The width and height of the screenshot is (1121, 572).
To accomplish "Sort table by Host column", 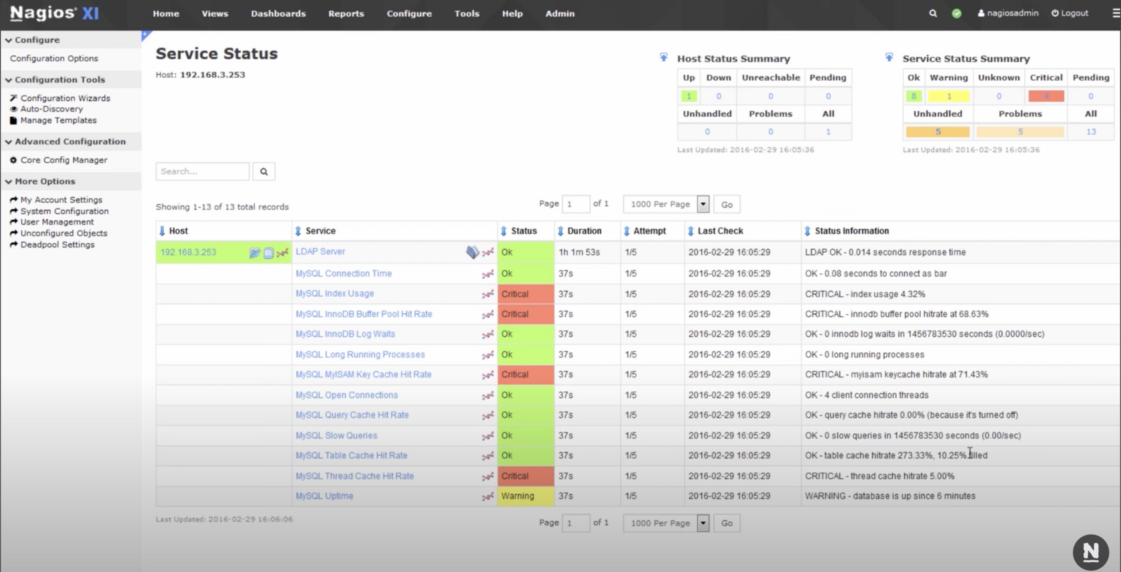I will point(173,231).
